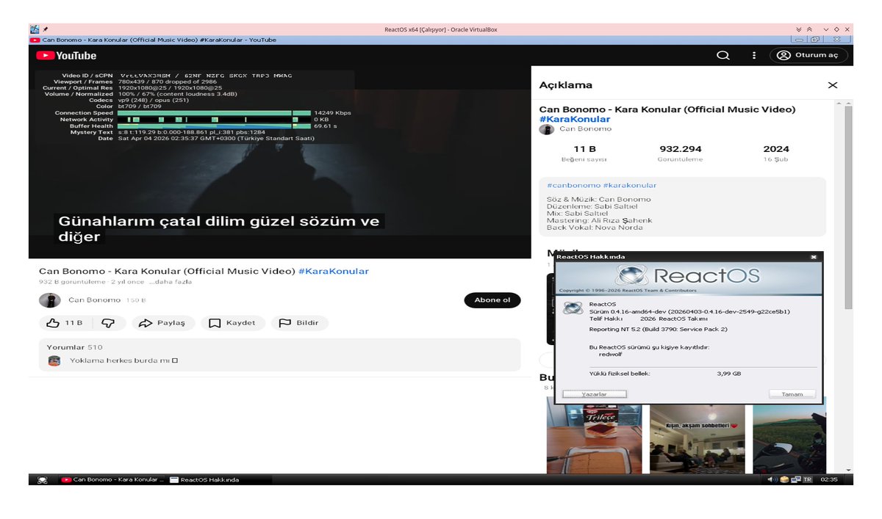This screenshot has height=519, width=882.
Task: Click Tamam in the ReactOS Hakkında dialog
Action: pyautogui.click(x=792, y=394)
